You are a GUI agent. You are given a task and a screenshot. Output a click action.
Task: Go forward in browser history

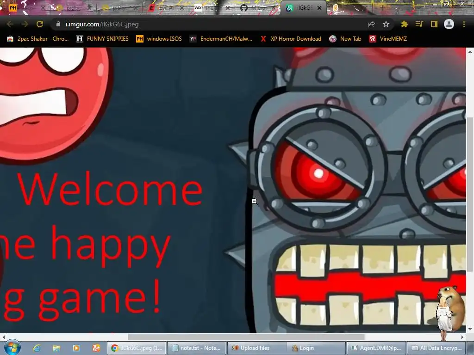25,24
